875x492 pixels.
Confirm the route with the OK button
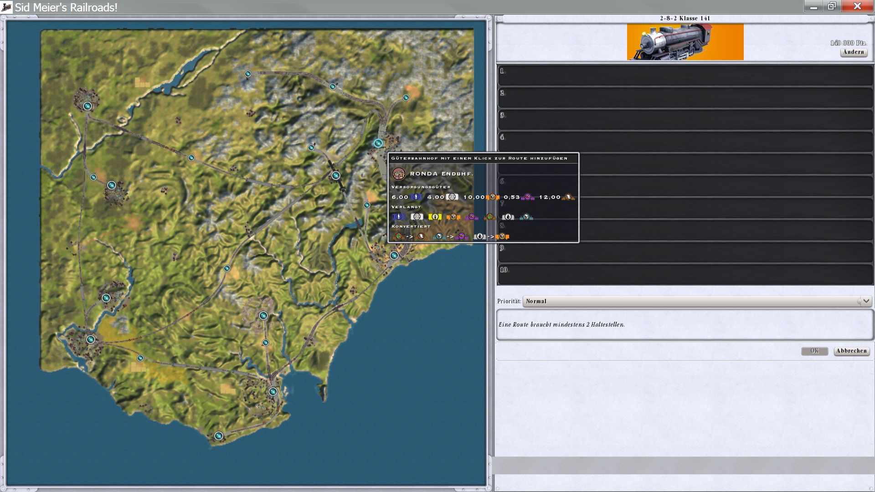(x=814, y=351)
